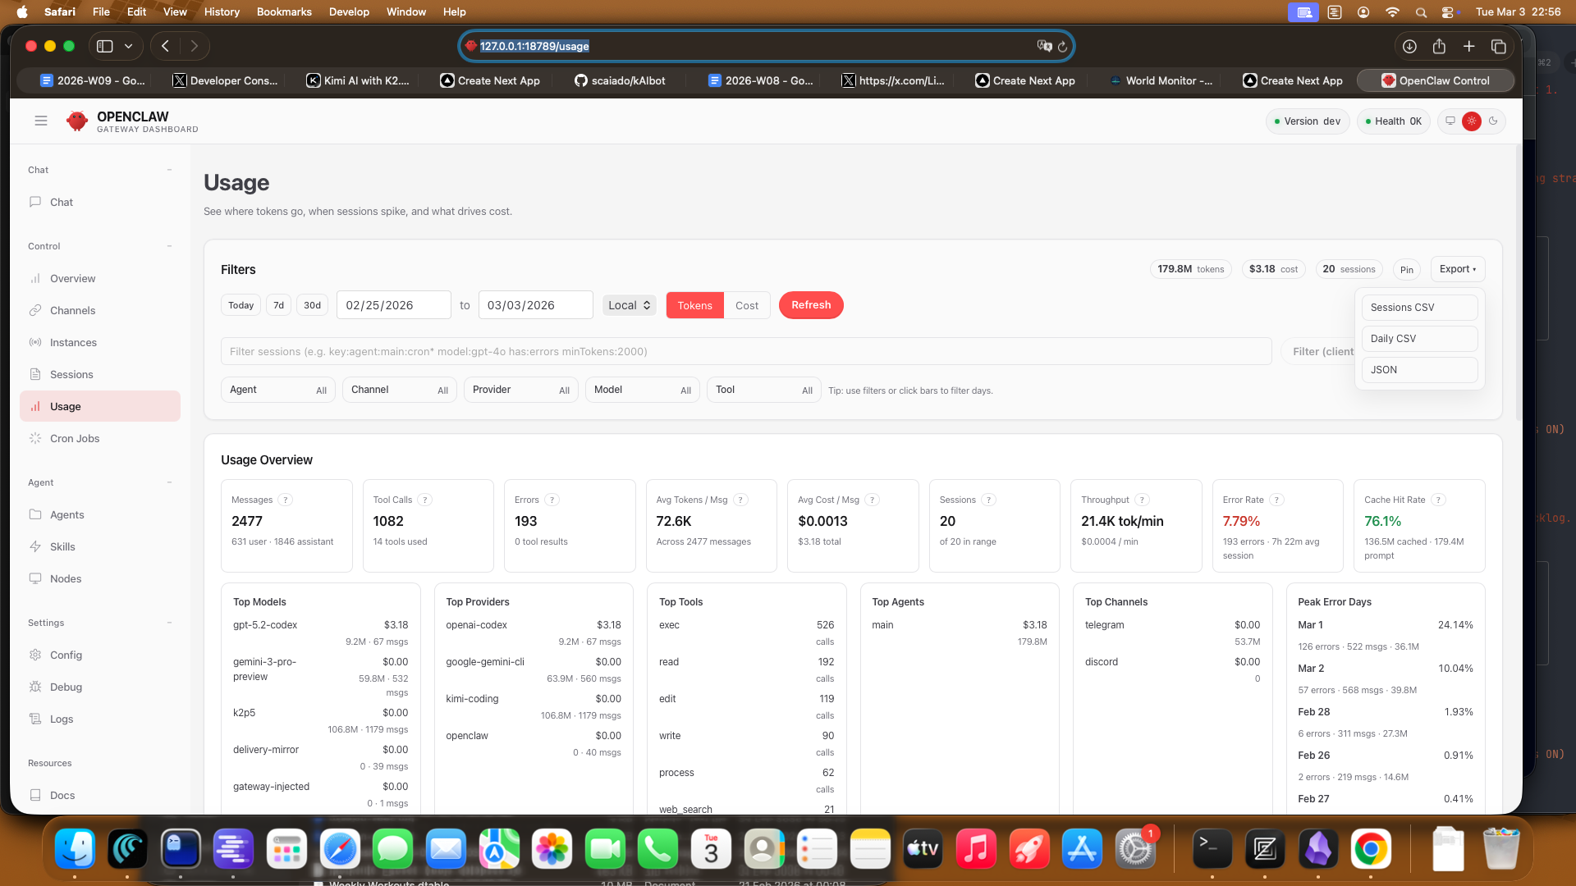Viewport: 1576px width, 886px height.
Task: Open the Debug settings page
Action: click(66, 687)
